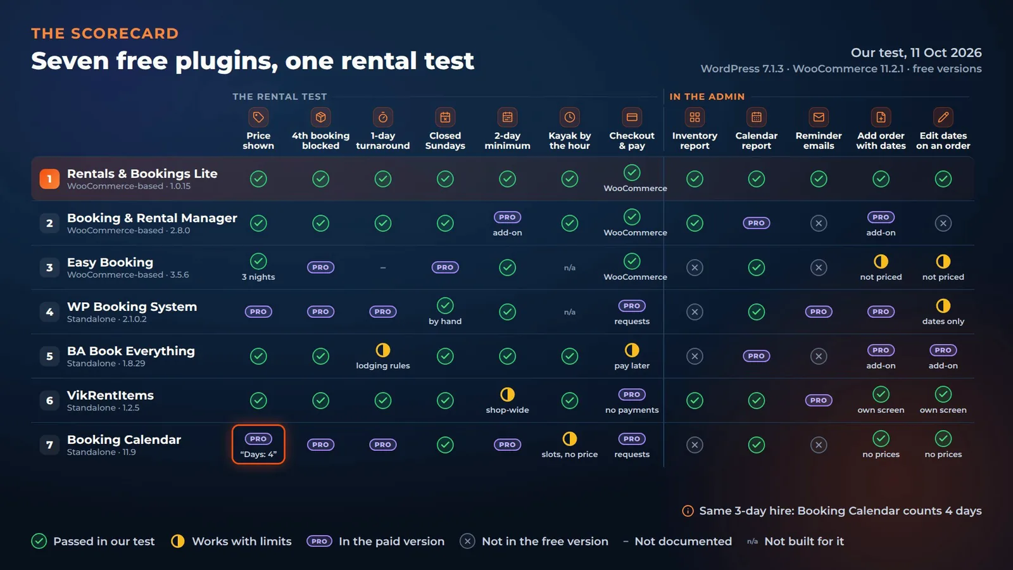The height and width of the screenshot is (570, 1013).
Task: Click the '3 nights' label under Easy Booking
Action: pos(258,277)
